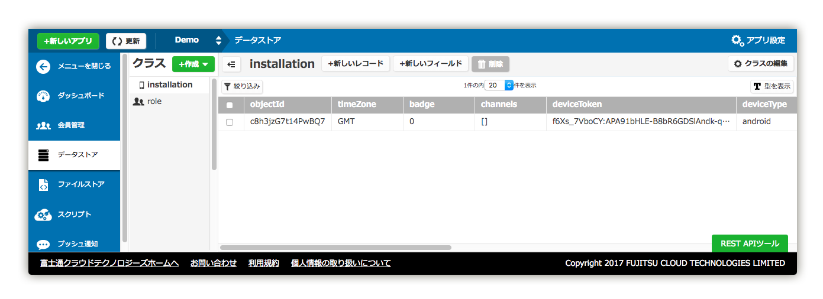
Task: Click the アプリ設定 gear icon
Action: (x=737, y=40)
